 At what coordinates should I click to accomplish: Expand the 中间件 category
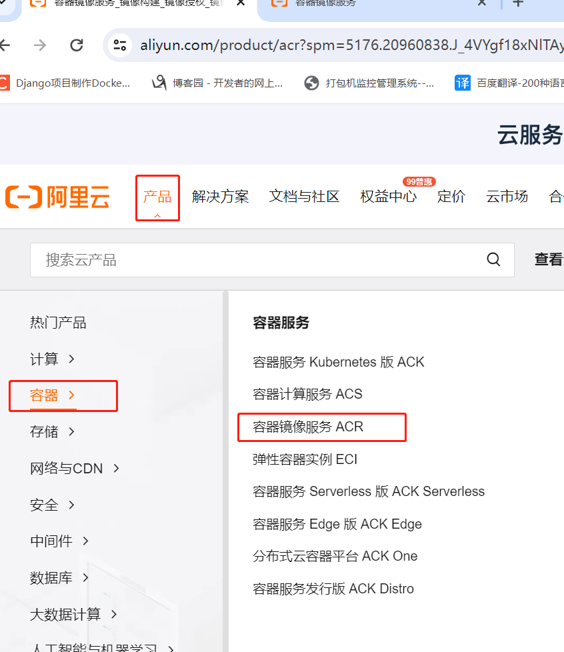tap(59, 541)
